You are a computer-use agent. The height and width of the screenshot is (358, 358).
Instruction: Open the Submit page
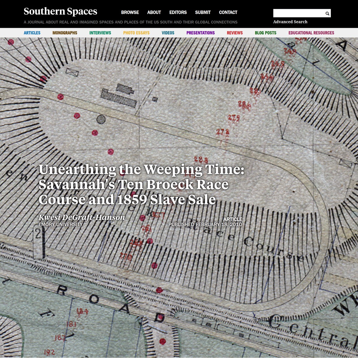203,13
